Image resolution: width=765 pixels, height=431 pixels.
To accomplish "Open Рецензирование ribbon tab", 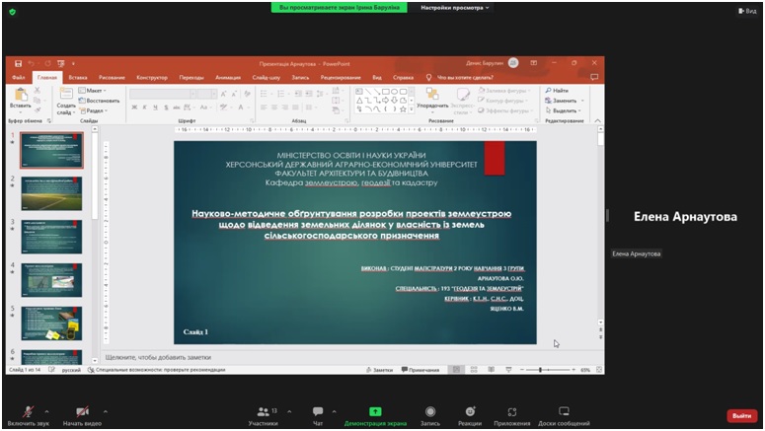I will pyautogui.click(x=341, y=78).
